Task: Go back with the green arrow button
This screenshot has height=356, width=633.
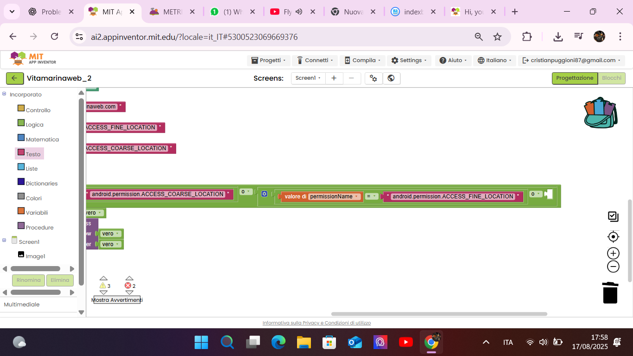Action: (x=15, y=78)
